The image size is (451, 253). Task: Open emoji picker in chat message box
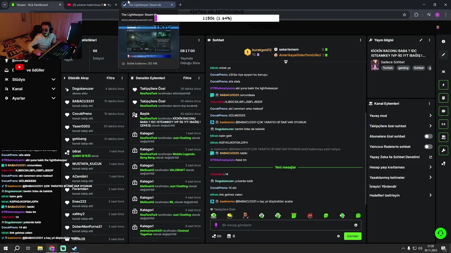point(356,225)
